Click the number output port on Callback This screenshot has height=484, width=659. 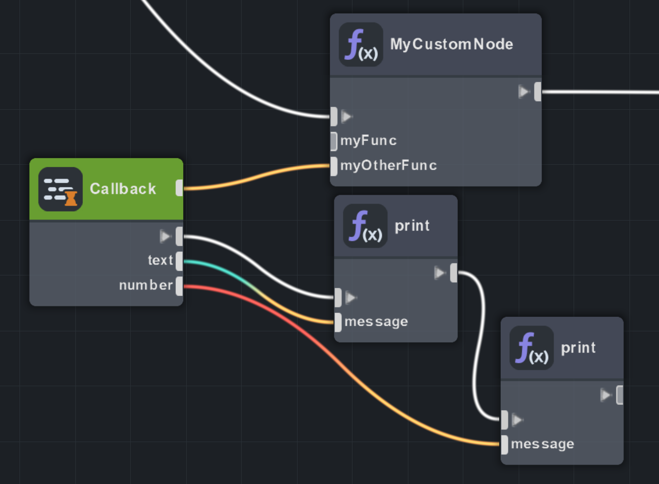179,286
